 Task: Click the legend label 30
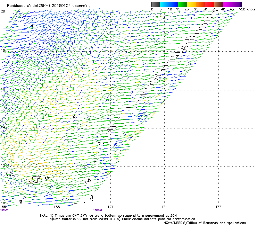tap(205, 9)
